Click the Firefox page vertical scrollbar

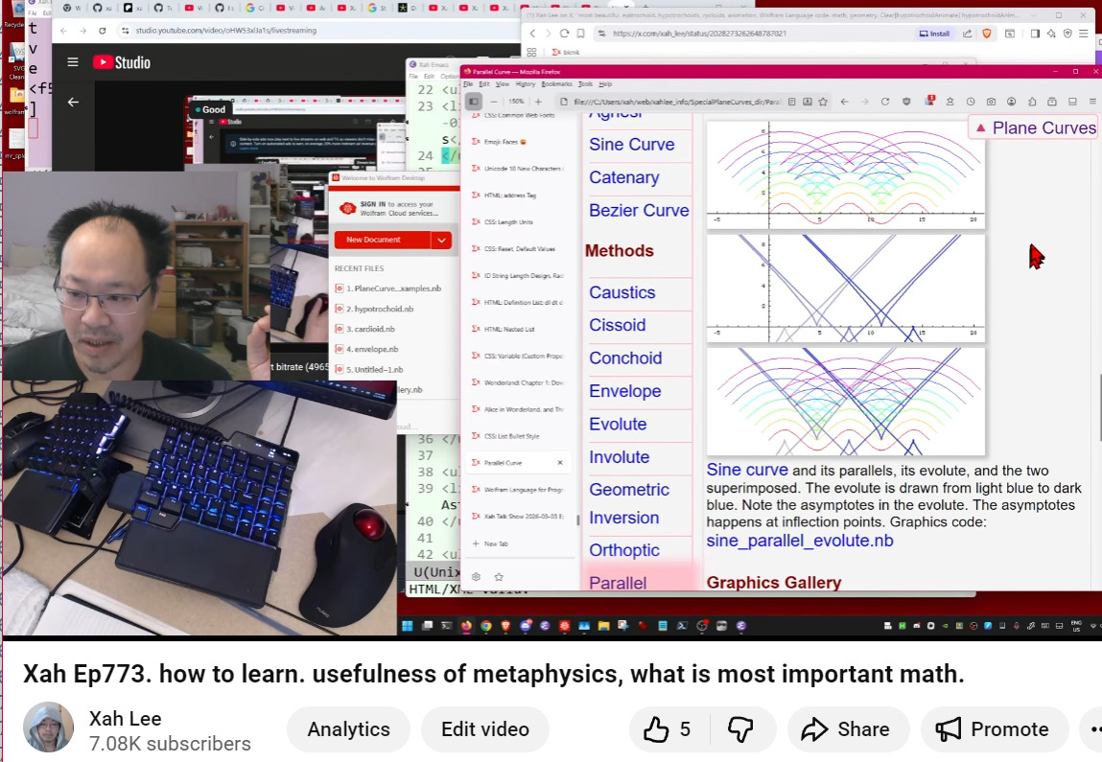1098,403
